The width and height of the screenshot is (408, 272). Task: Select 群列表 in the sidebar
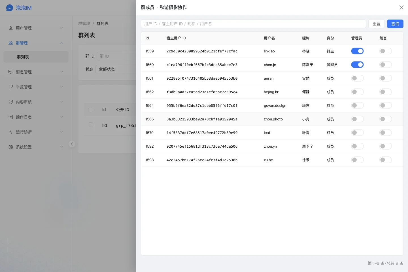pos(36,57)
